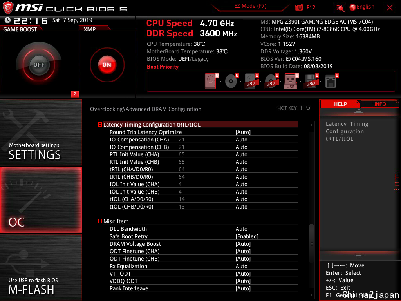Select tRTL (CHB/D0/R0) row
401x301 pixels.
point(204,177)
